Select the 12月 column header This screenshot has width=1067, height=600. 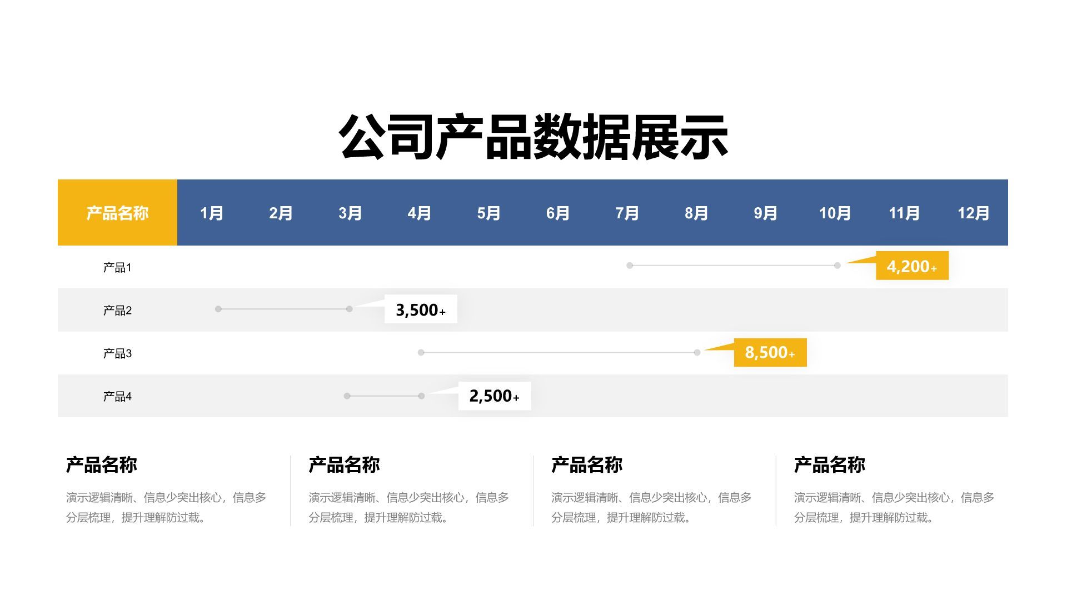[x=973, y=213]
